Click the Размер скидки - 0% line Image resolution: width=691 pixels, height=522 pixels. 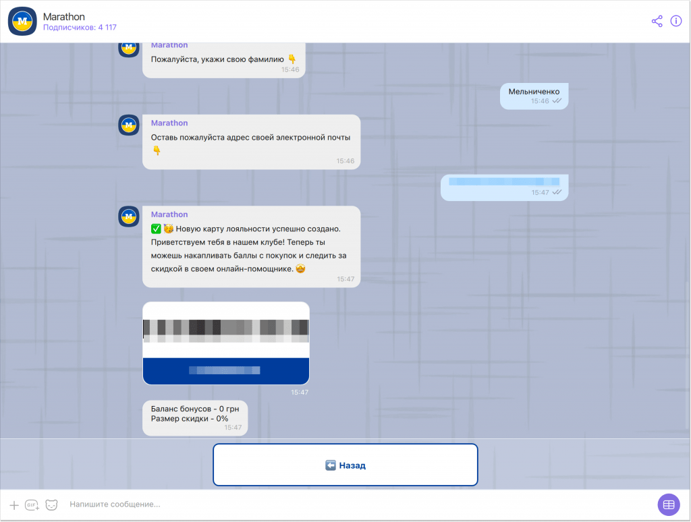click(x=190, y=419)
